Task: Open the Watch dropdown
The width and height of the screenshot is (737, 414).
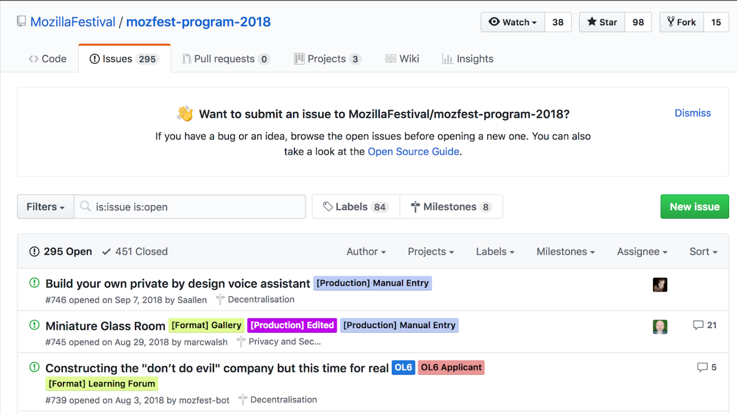Action: tap(513, 22)
